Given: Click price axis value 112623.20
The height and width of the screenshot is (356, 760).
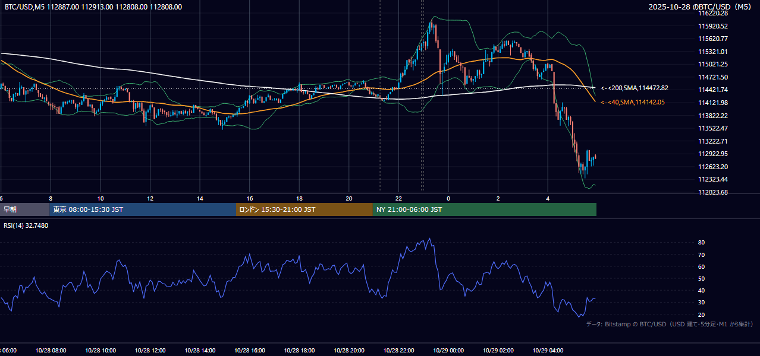Looking at the screenshot, I should [713, 167].
